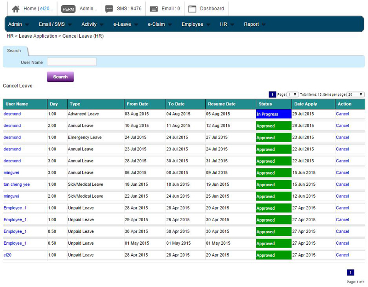Open the e-Claim menu
Viewport: 368px width, 287px height.
tap(160, 24)
